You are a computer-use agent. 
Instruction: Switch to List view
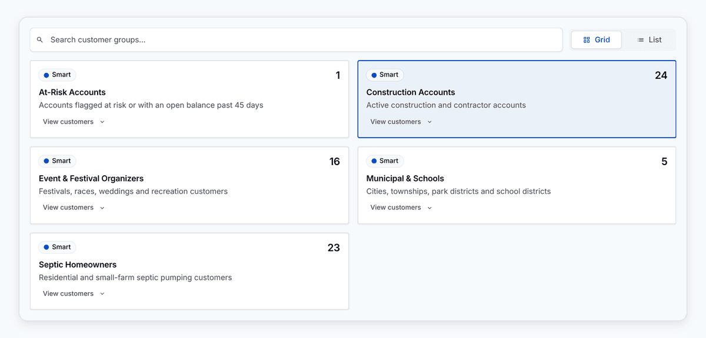(x=650, y=40)
